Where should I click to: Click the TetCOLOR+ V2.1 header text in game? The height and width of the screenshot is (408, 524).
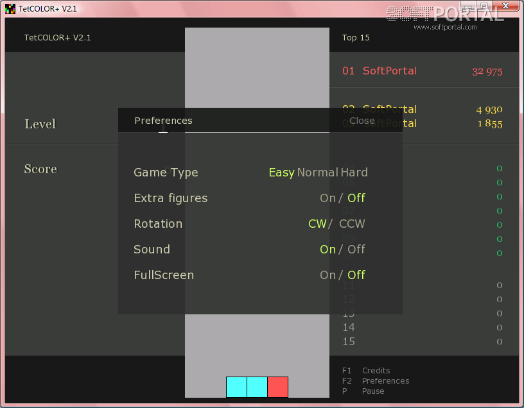(x=58, y=38)
